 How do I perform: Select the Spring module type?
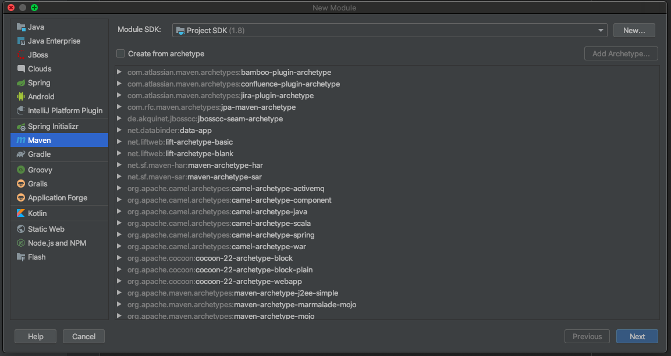tap(59, 83)
